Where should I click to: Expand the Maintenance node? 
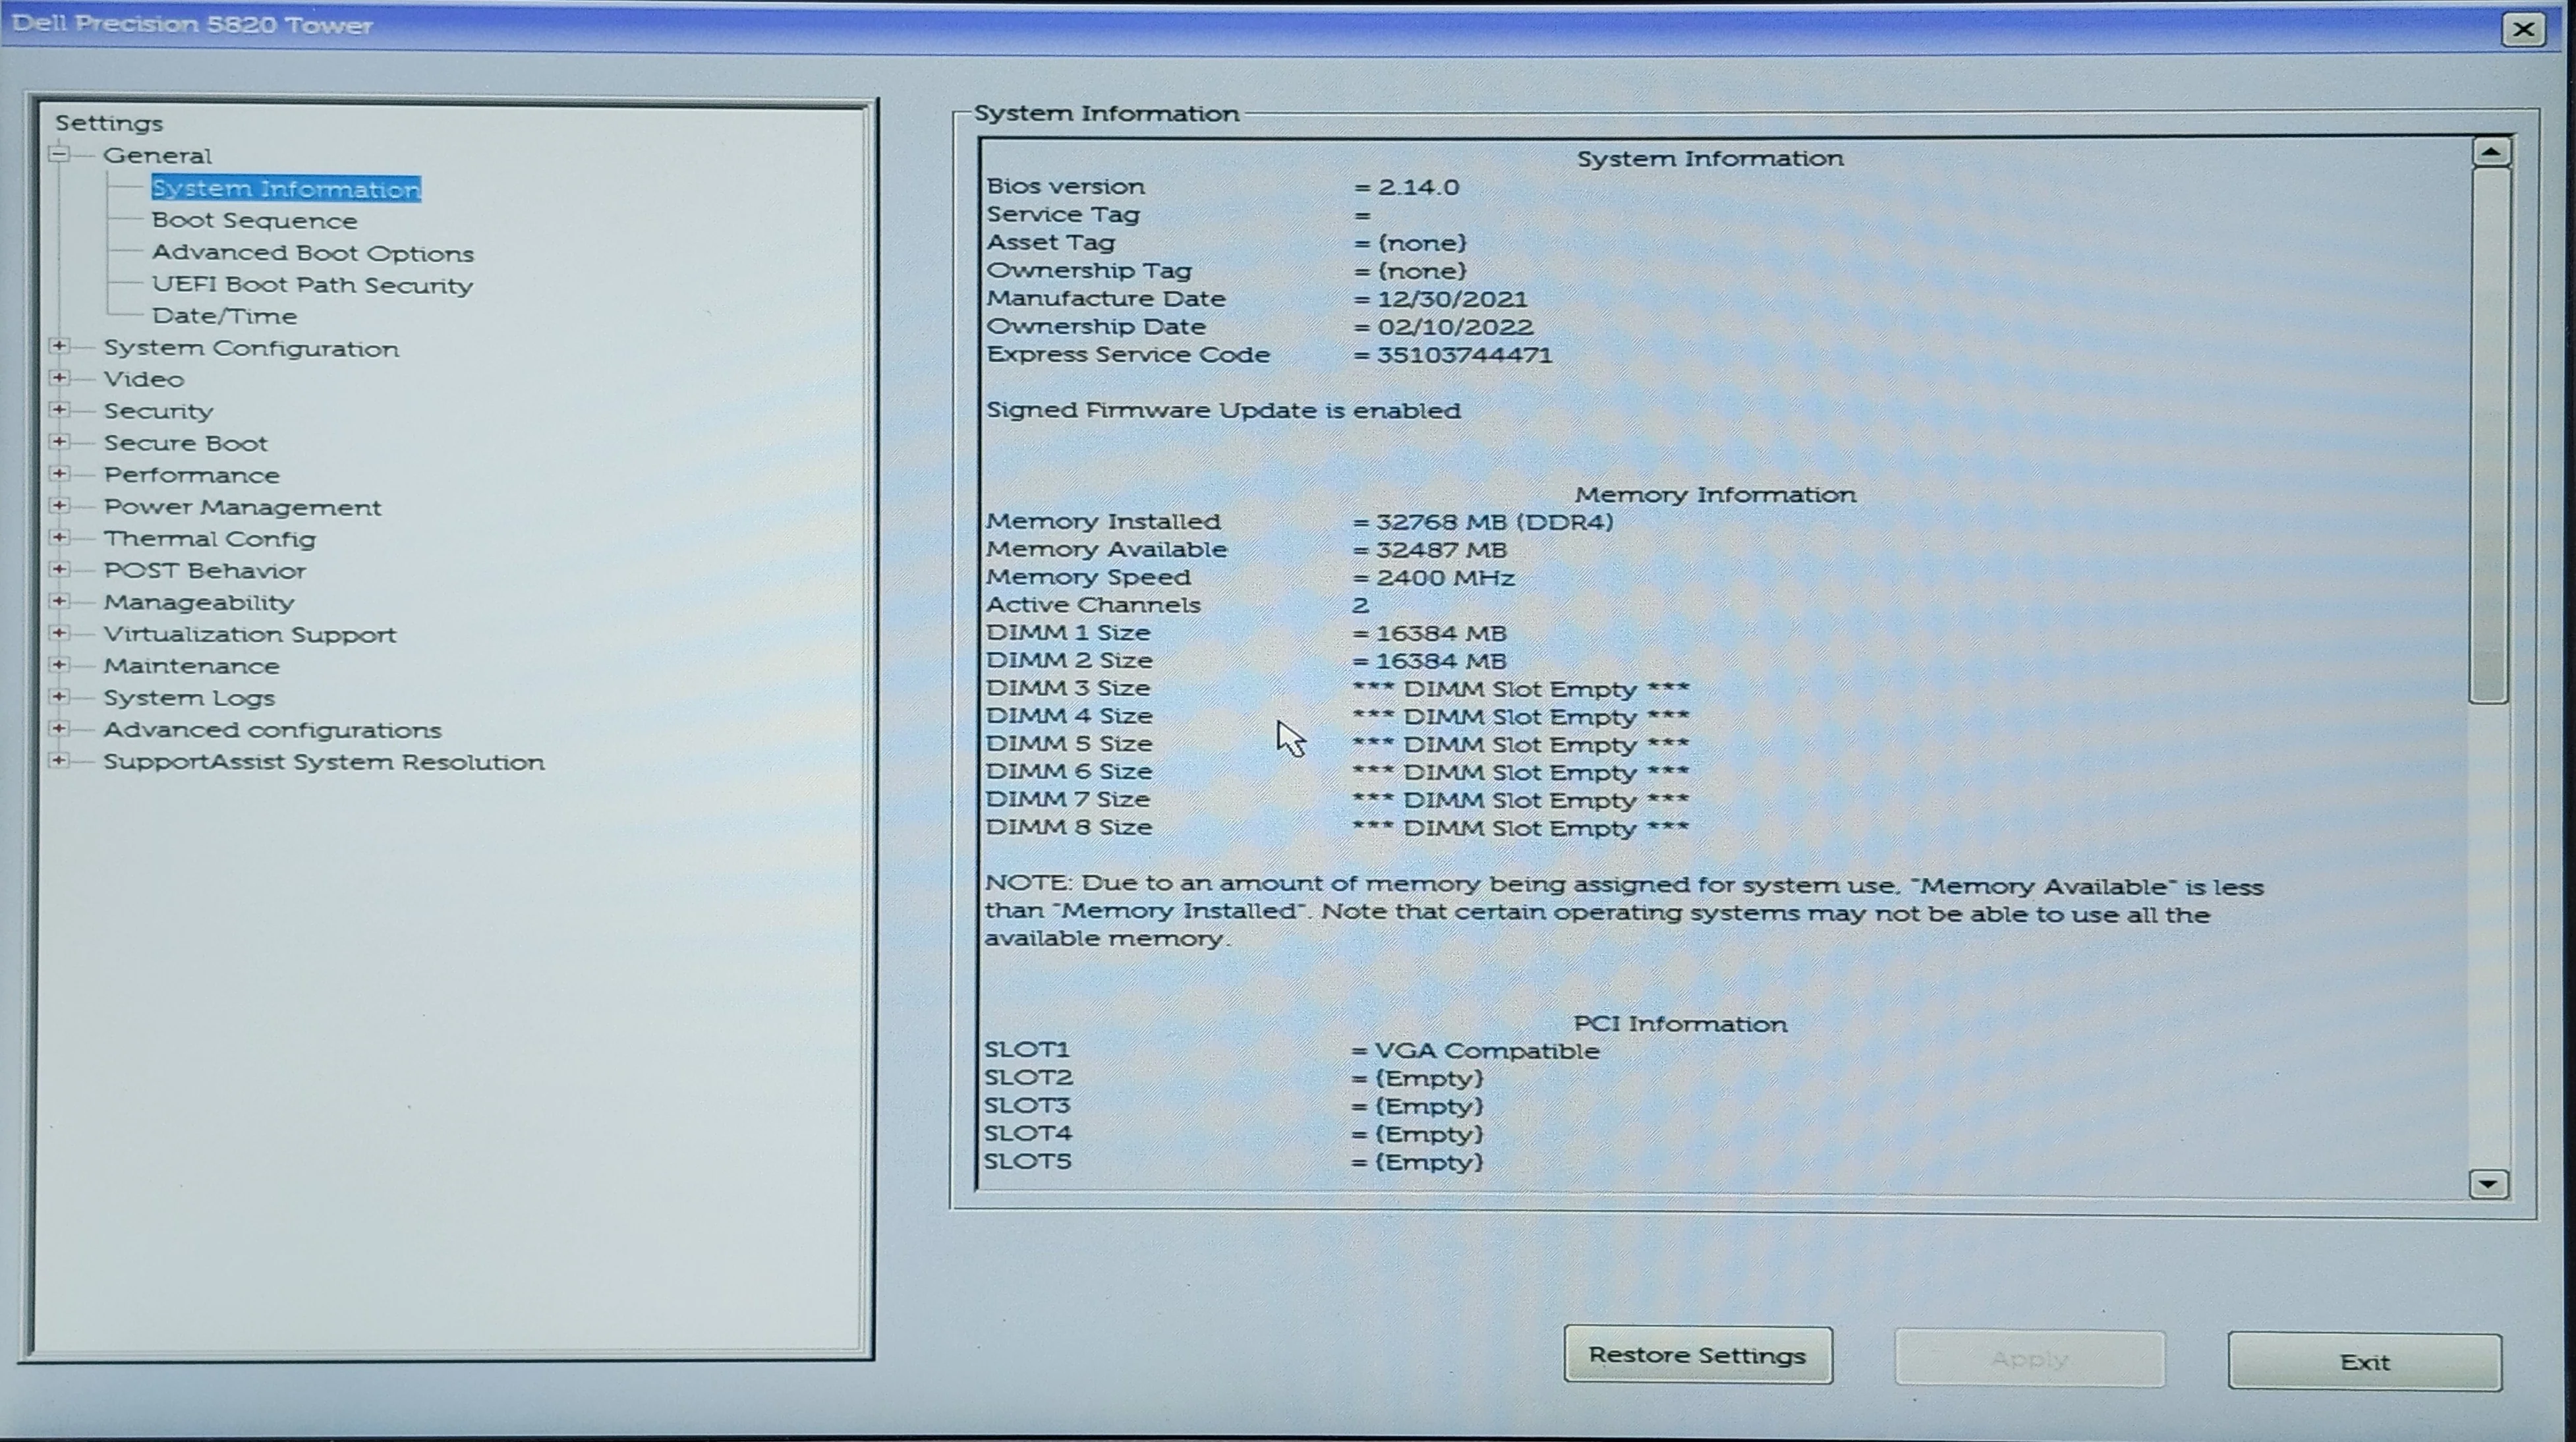point(60,665)
